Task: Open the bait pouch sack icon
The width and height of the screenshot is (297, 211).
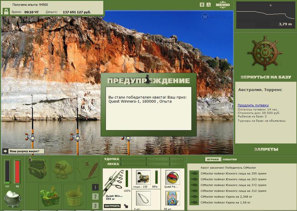Action: pyautogui.click(x=62, y=169)
